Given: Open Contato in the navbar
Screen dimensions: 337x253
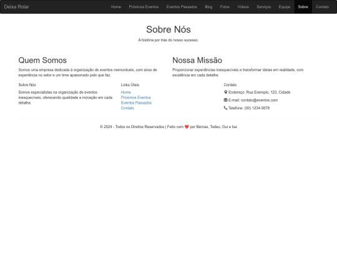Looking at the screenshot, I should (x=323, y=7).
